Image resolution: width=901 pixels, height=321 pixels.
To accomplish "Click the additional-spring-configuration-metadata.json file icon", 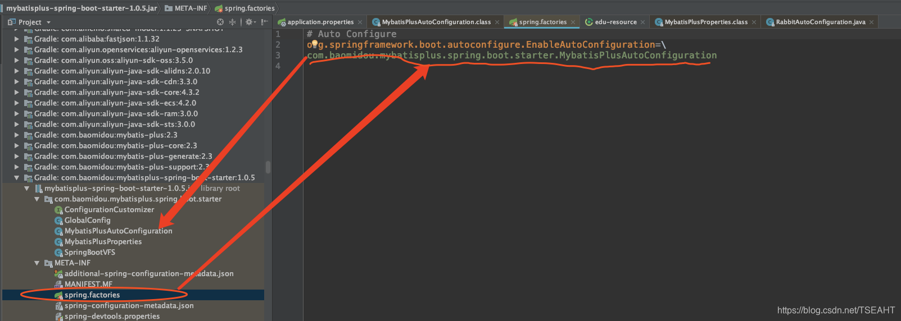I will (58, 274).
